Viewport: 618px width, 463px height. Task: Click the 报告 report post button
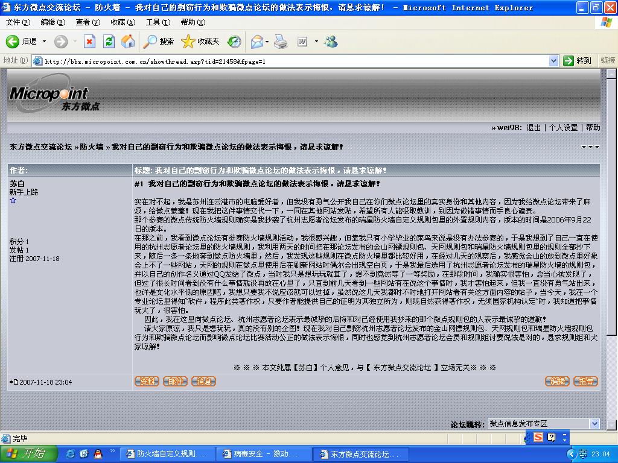pyautogui.click(x=585, y=381)
